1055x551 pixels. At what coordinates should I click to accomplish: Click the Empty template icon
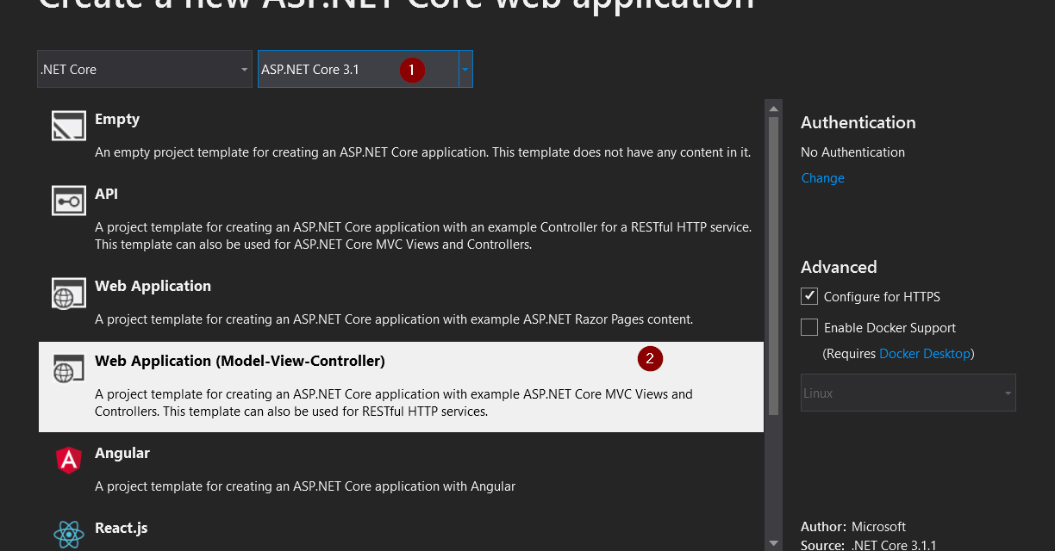69,126
